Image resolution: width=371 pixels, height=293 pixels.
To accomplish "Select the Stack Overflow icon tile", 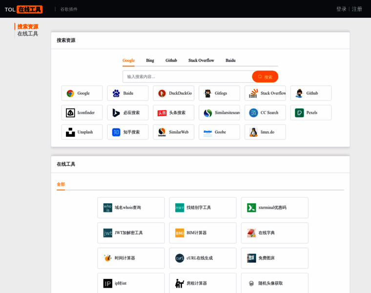I will (253, 93).
